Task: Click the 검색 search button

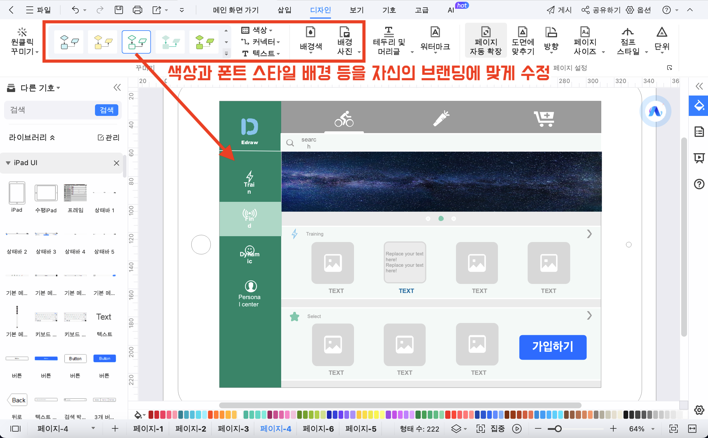Action: tap(107, 110)
